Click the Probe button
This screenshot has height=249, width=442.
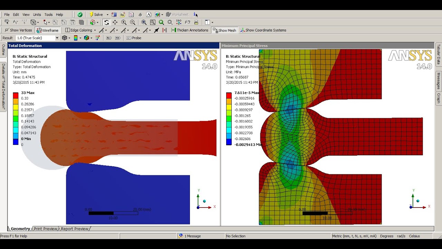pyautogui.click(x=134, y=38)
